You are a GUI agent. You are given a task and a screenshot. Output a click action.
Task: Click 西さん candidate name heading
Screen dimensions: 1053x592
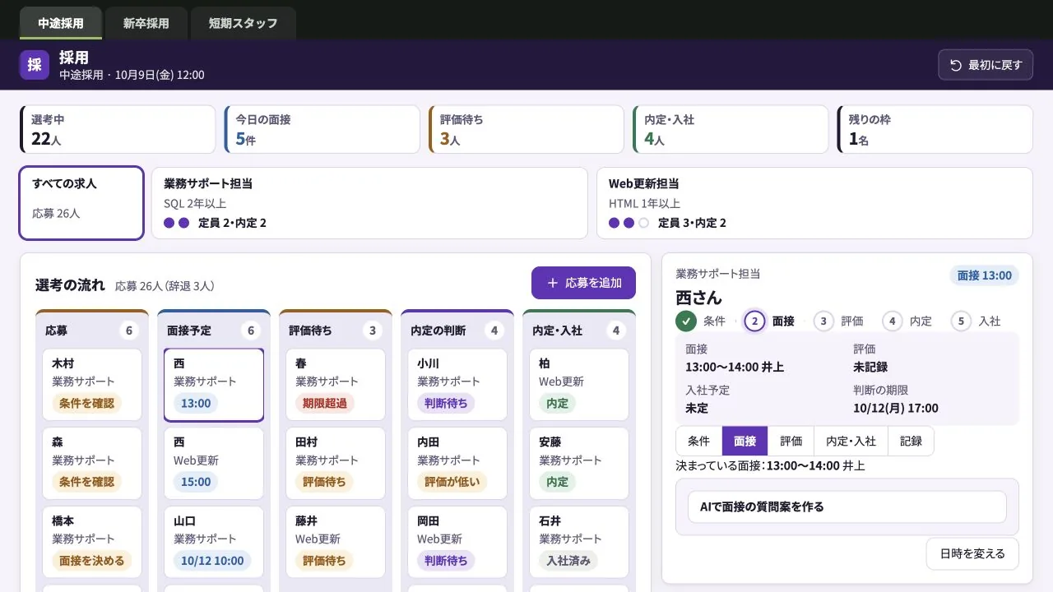(698, 297)
